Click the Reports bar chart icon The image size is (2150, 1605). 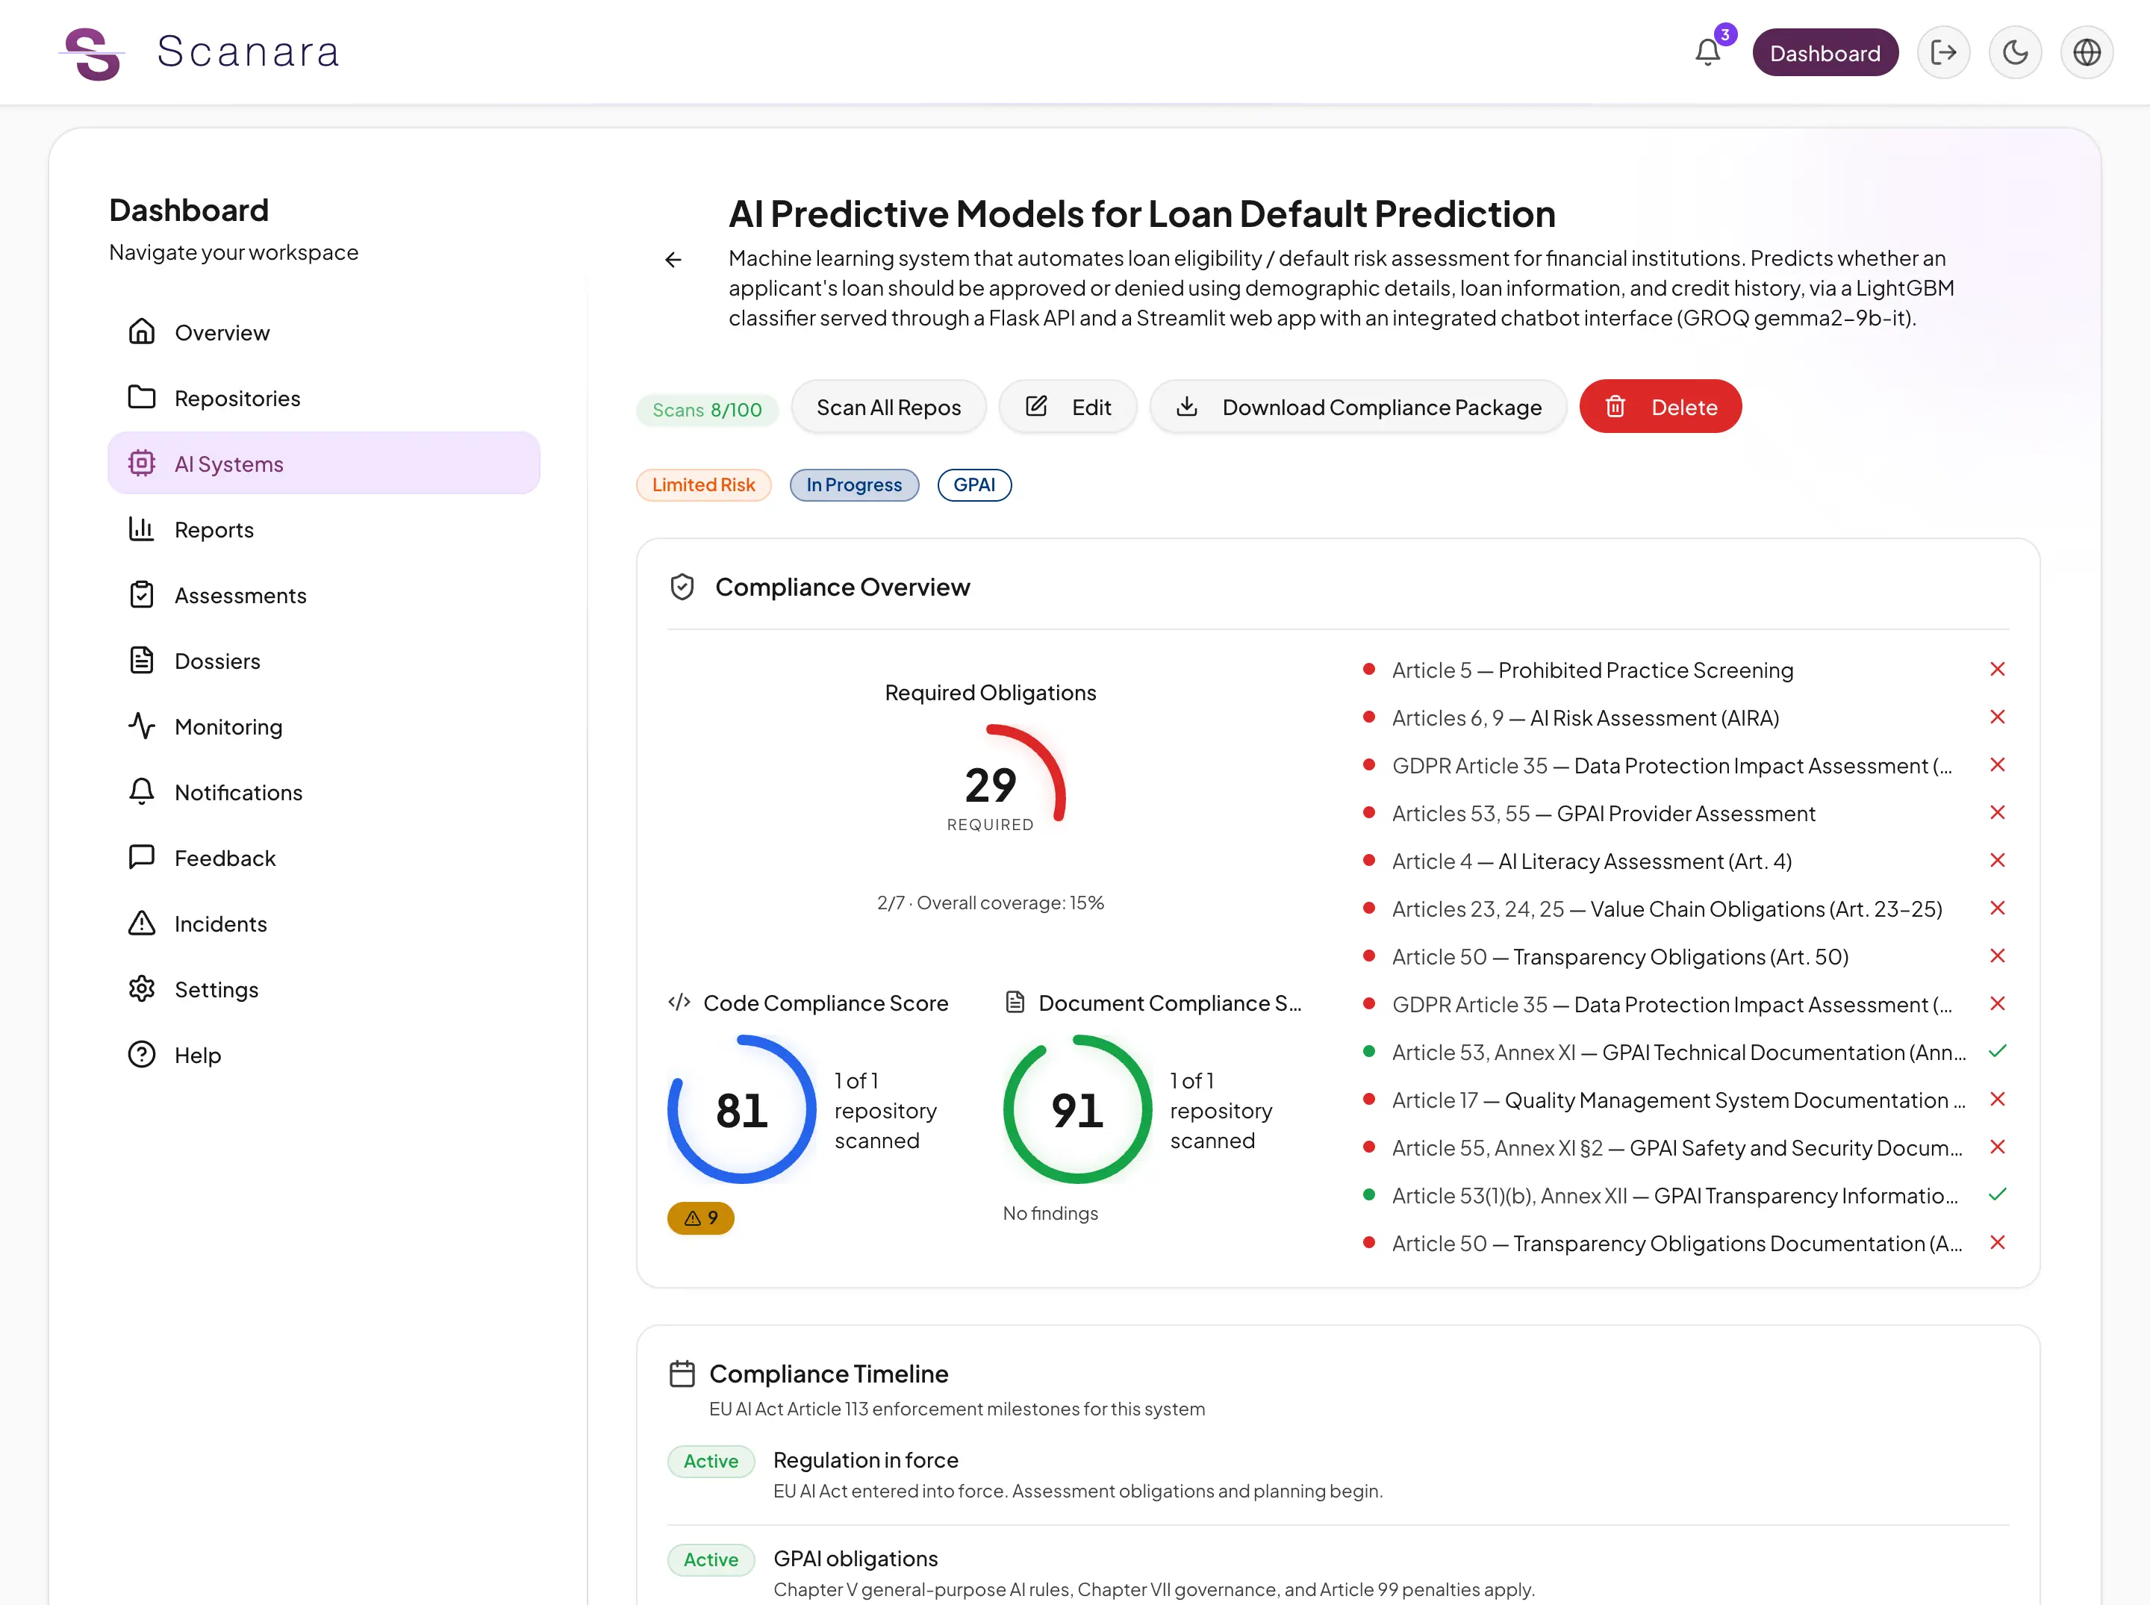click(142, 529)
